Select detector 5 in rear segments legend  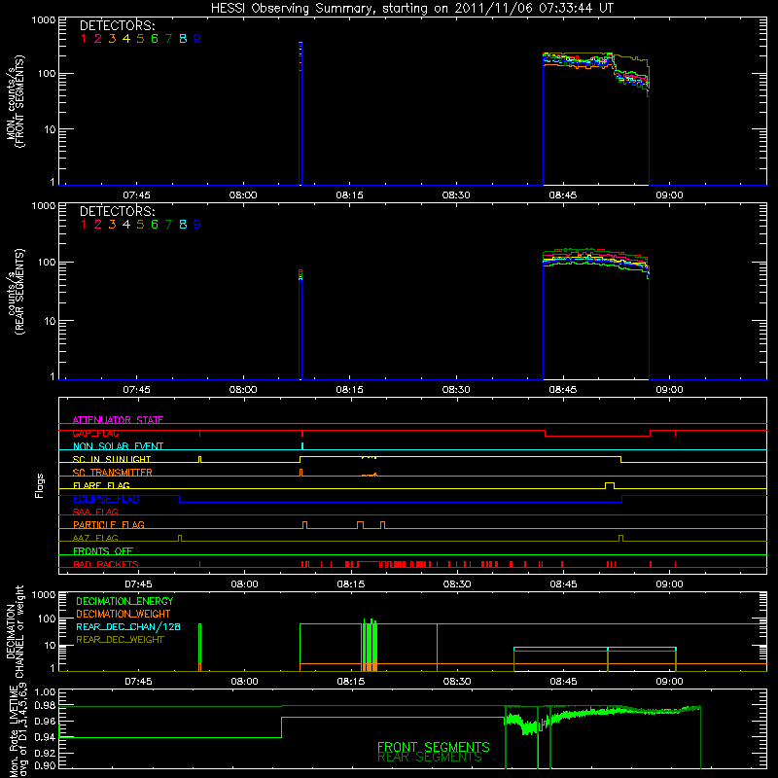coord(140,225)
